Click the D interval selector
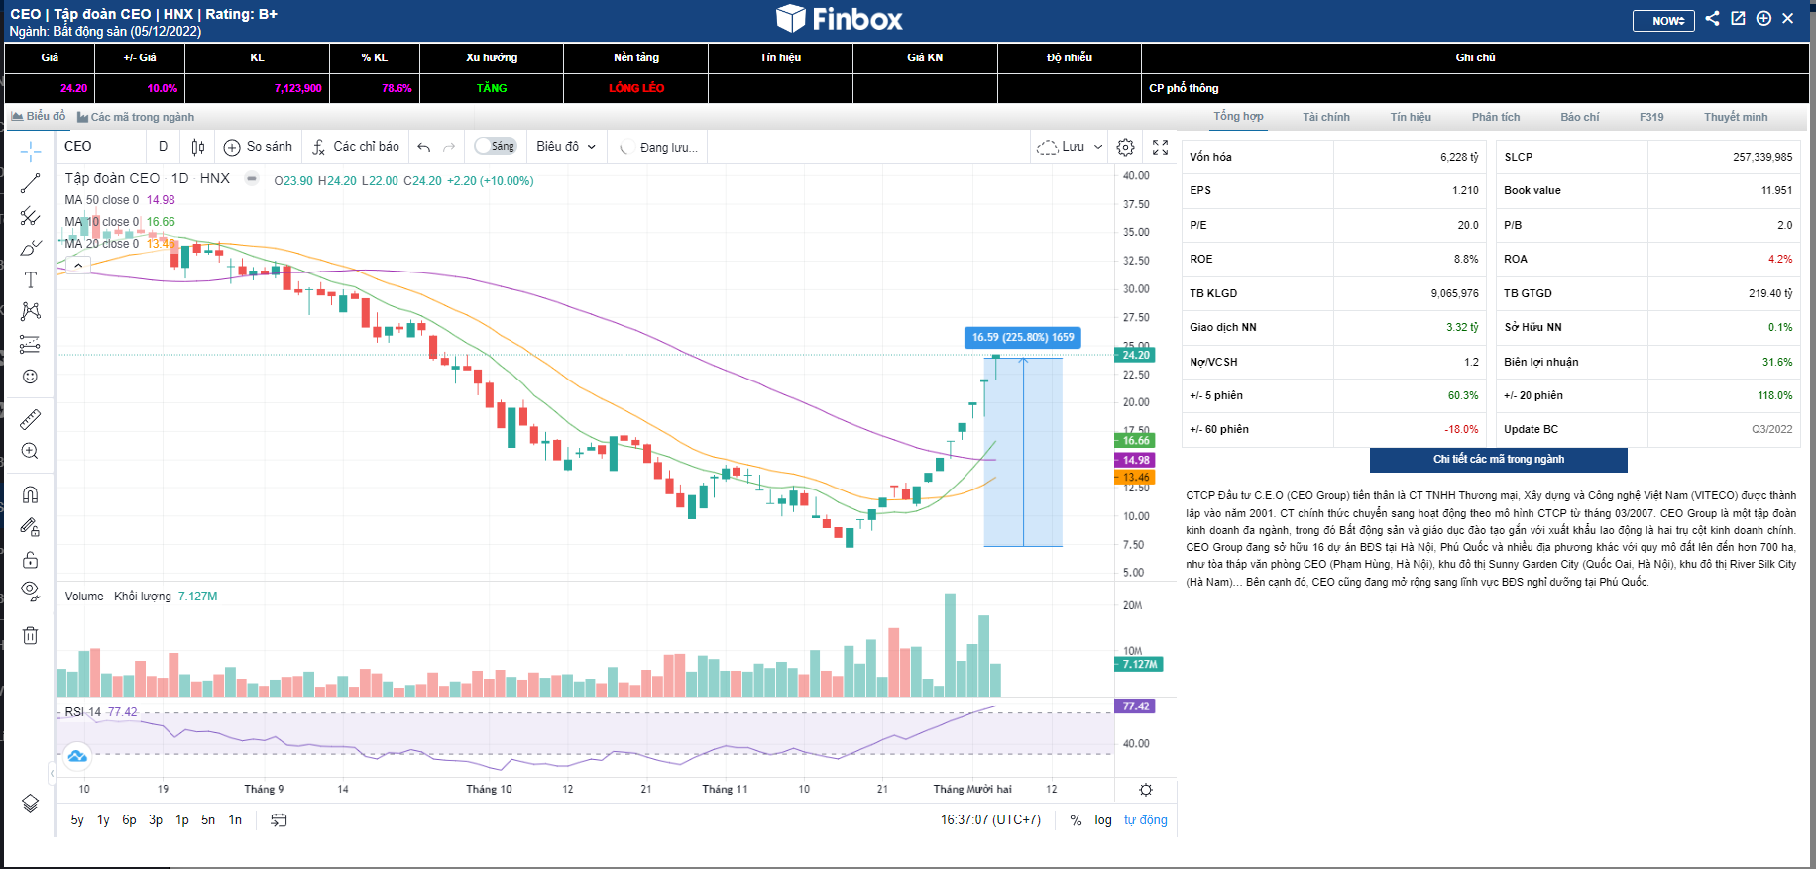 [x=164, y=147]
